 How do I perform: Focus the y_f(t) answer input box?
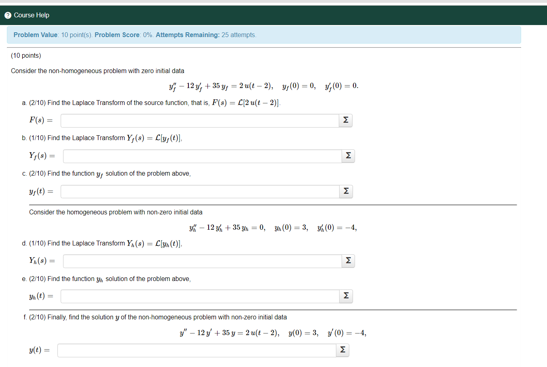[x=200, y=191]
